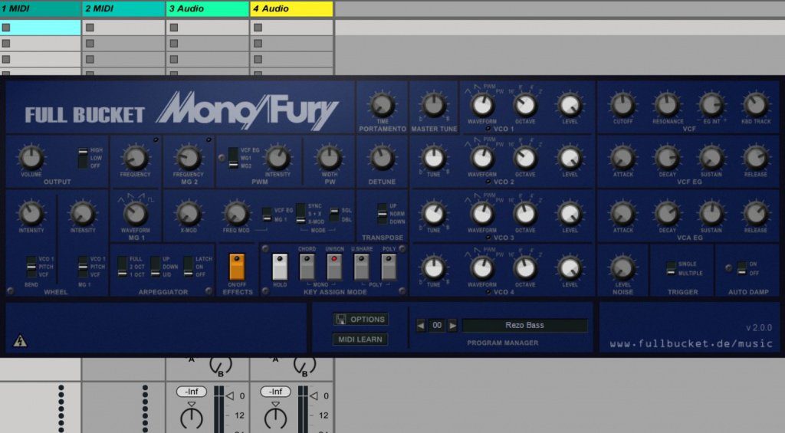Image resolution: width=785 pixels, height=433 pixels.
Task: Toggle Sync/S+X/X-Mod mode switch
Action: pos(301,214)
